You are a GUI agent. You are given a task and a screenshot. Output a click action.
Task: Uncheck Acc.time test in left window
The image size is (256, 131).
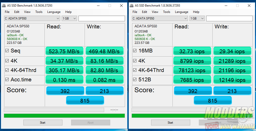(x=7, y=80)
